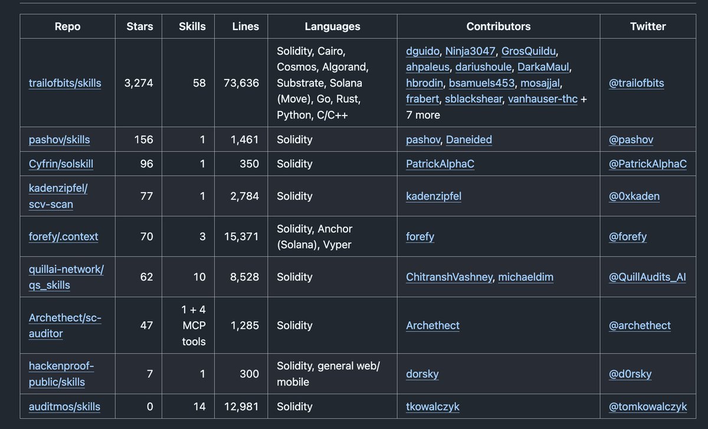Open the @pashov Twitter link
This screenshot has height=429, width=708.
(631, 140)
